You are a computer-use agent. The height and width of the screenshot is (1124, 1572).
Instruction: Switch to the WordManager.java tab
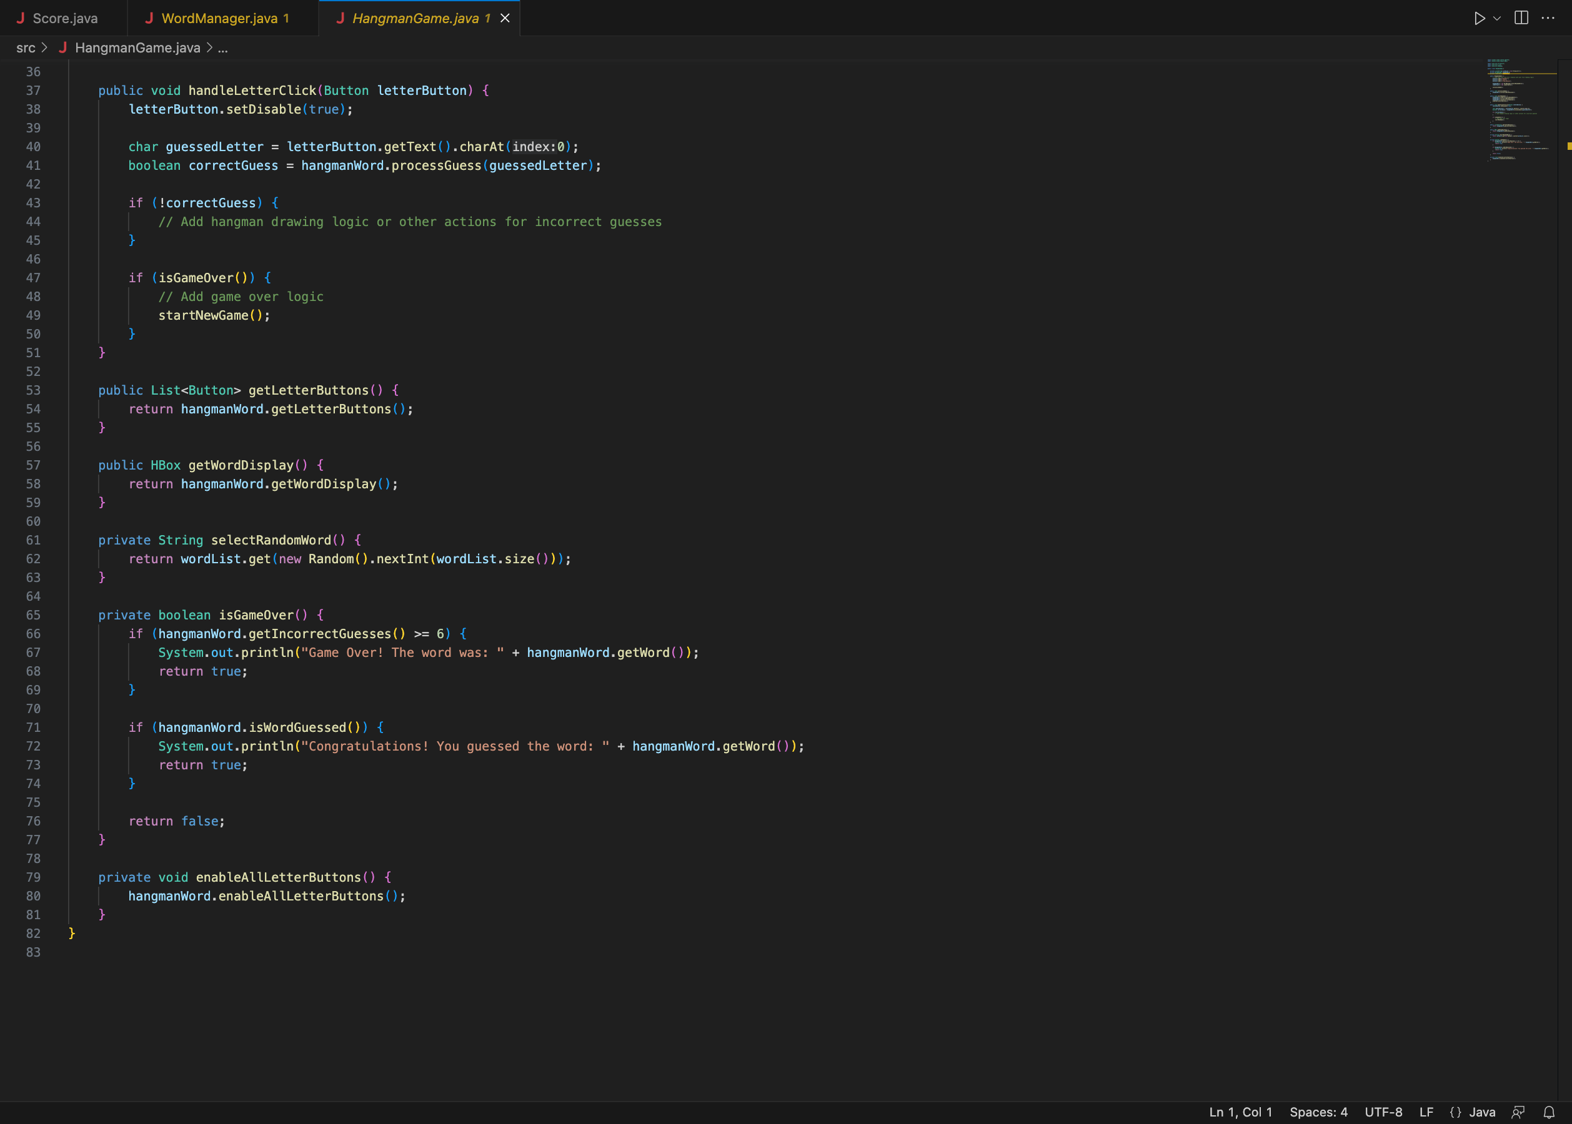click(x=219, y=18)
